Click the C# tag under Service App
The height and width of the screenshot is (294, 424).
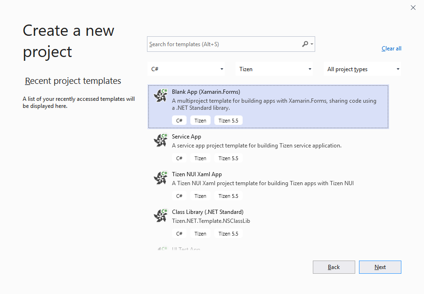(179, 158)
